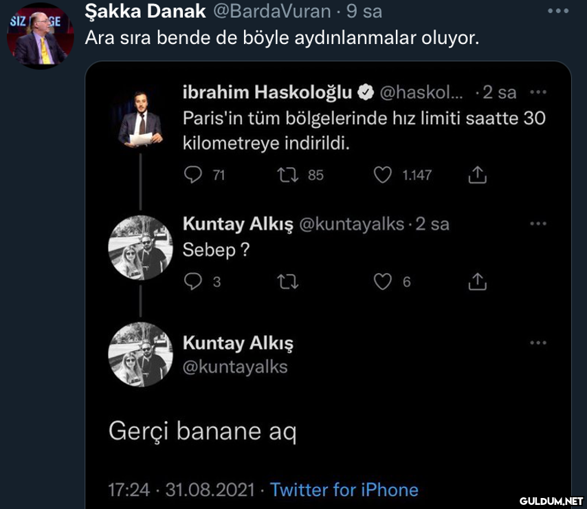The image size is (587, 509).
Task: Click the @kuntayalks handle under main tweet
Action: pos(235,367)
